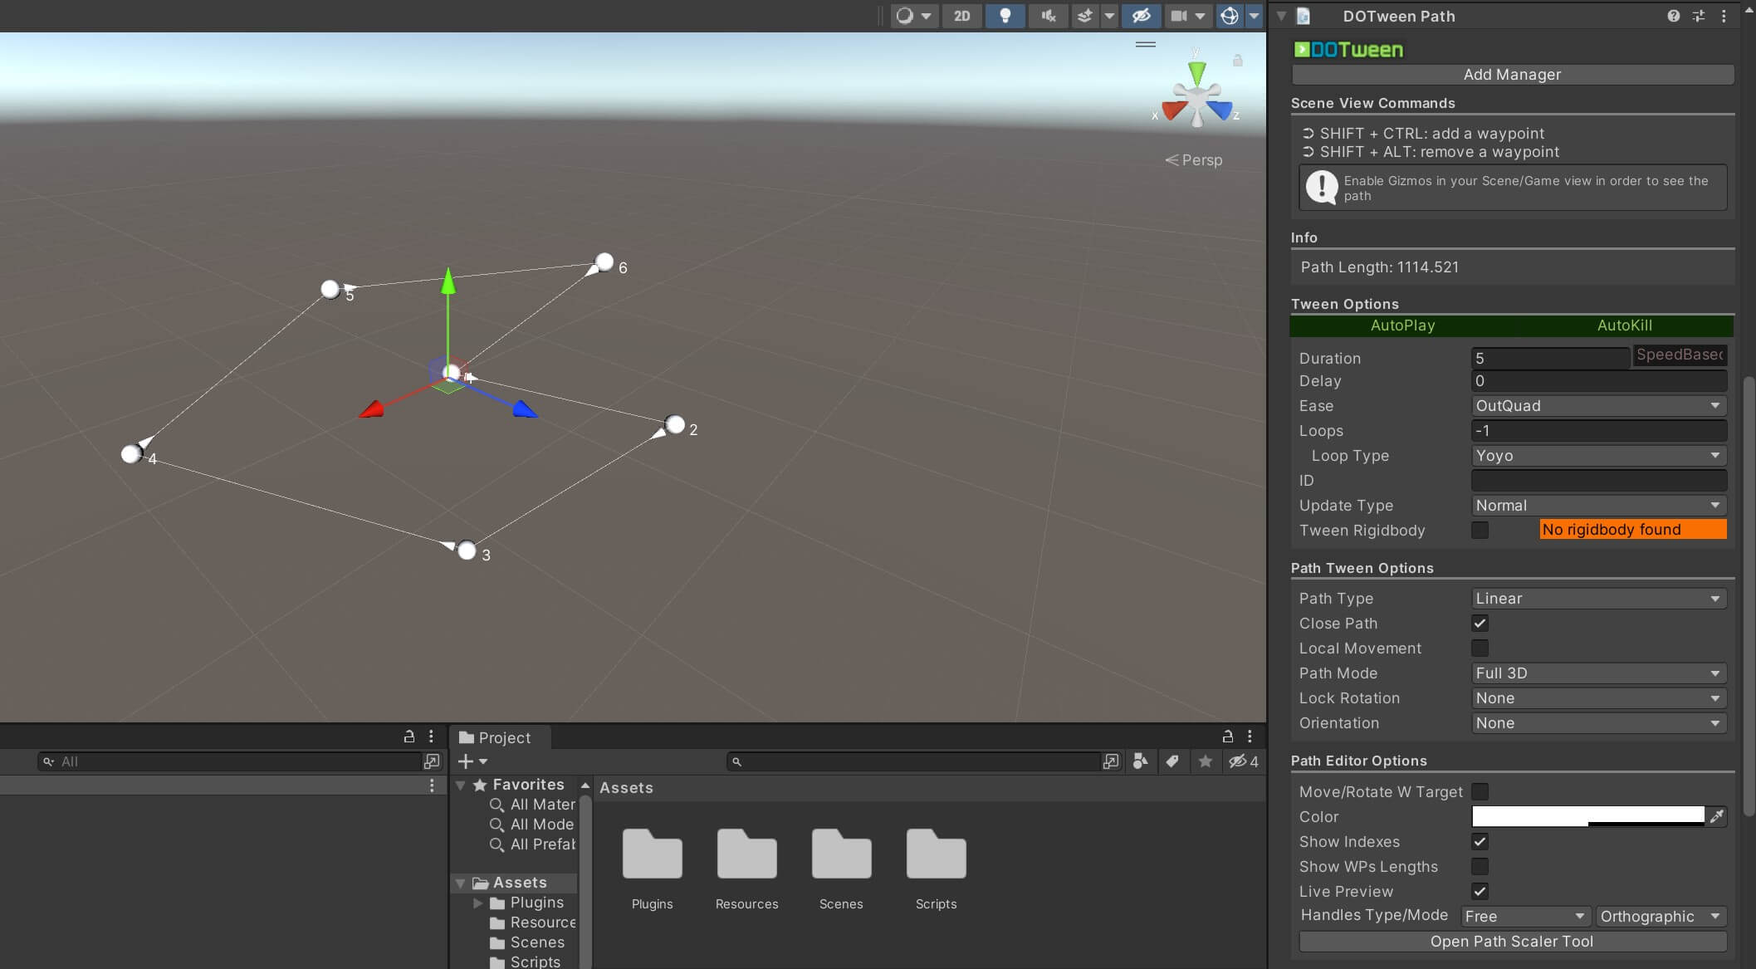Click the Project search field
Image resolution: width=1756 pixels, height=969 pixels.
click(913, 761)
